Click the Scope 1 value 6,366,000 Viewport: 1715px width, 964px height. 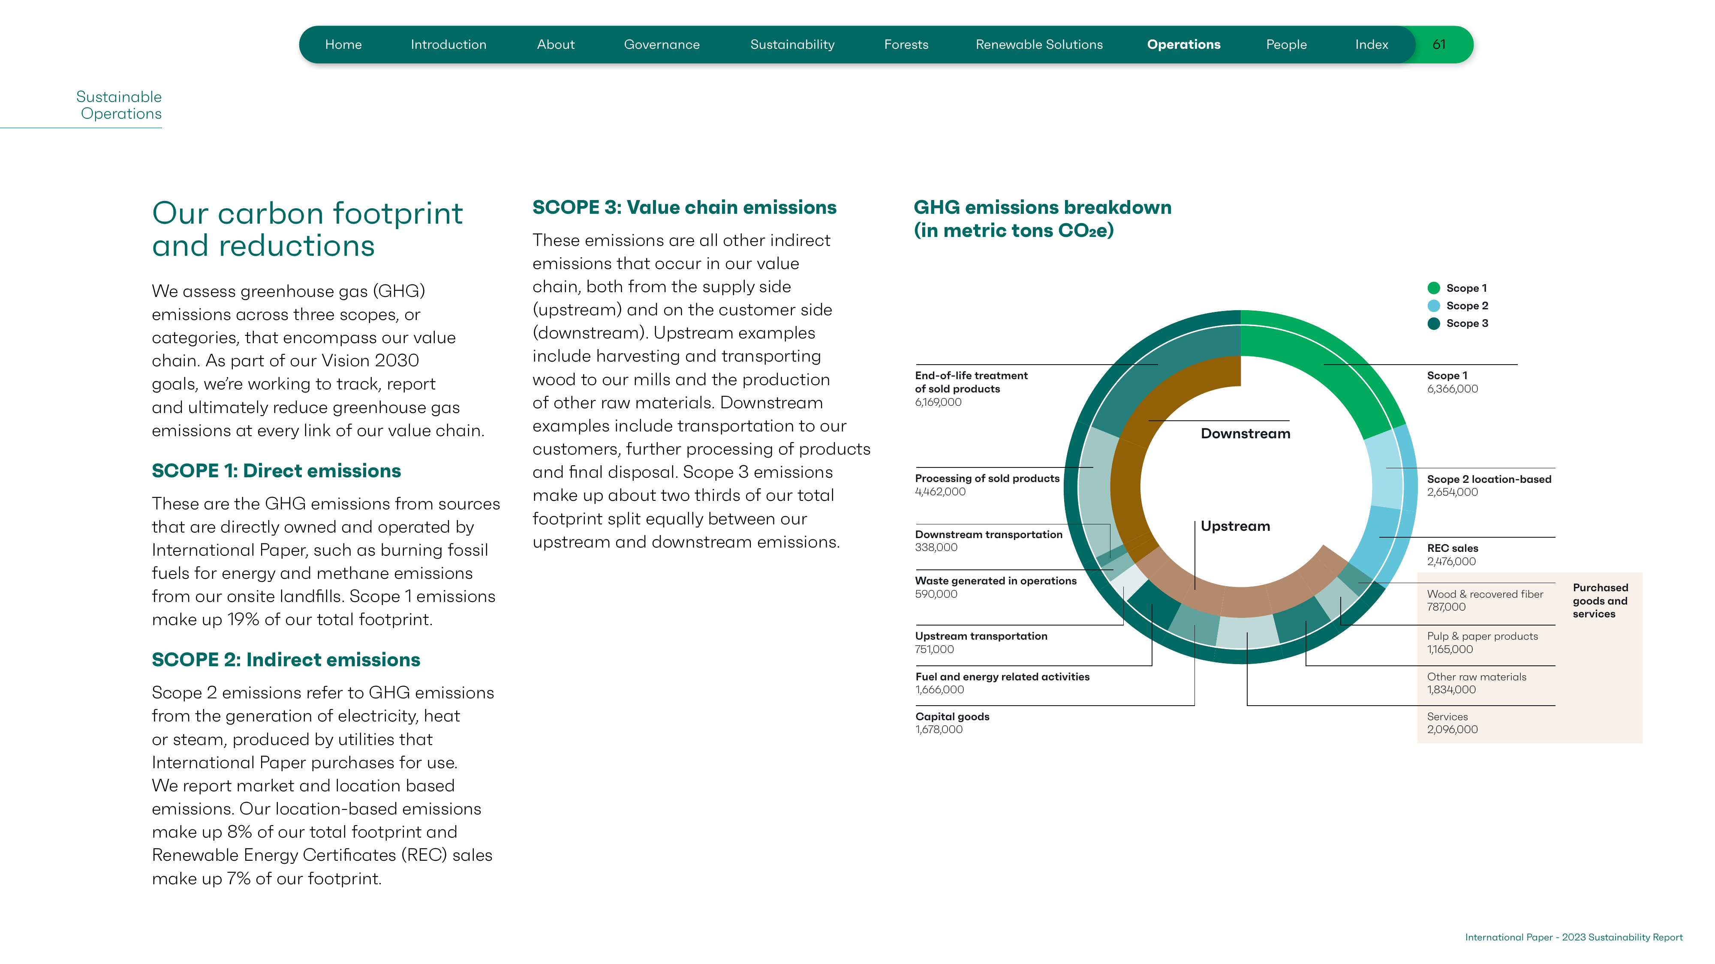pyautogui.click(x=1452, y=389)
